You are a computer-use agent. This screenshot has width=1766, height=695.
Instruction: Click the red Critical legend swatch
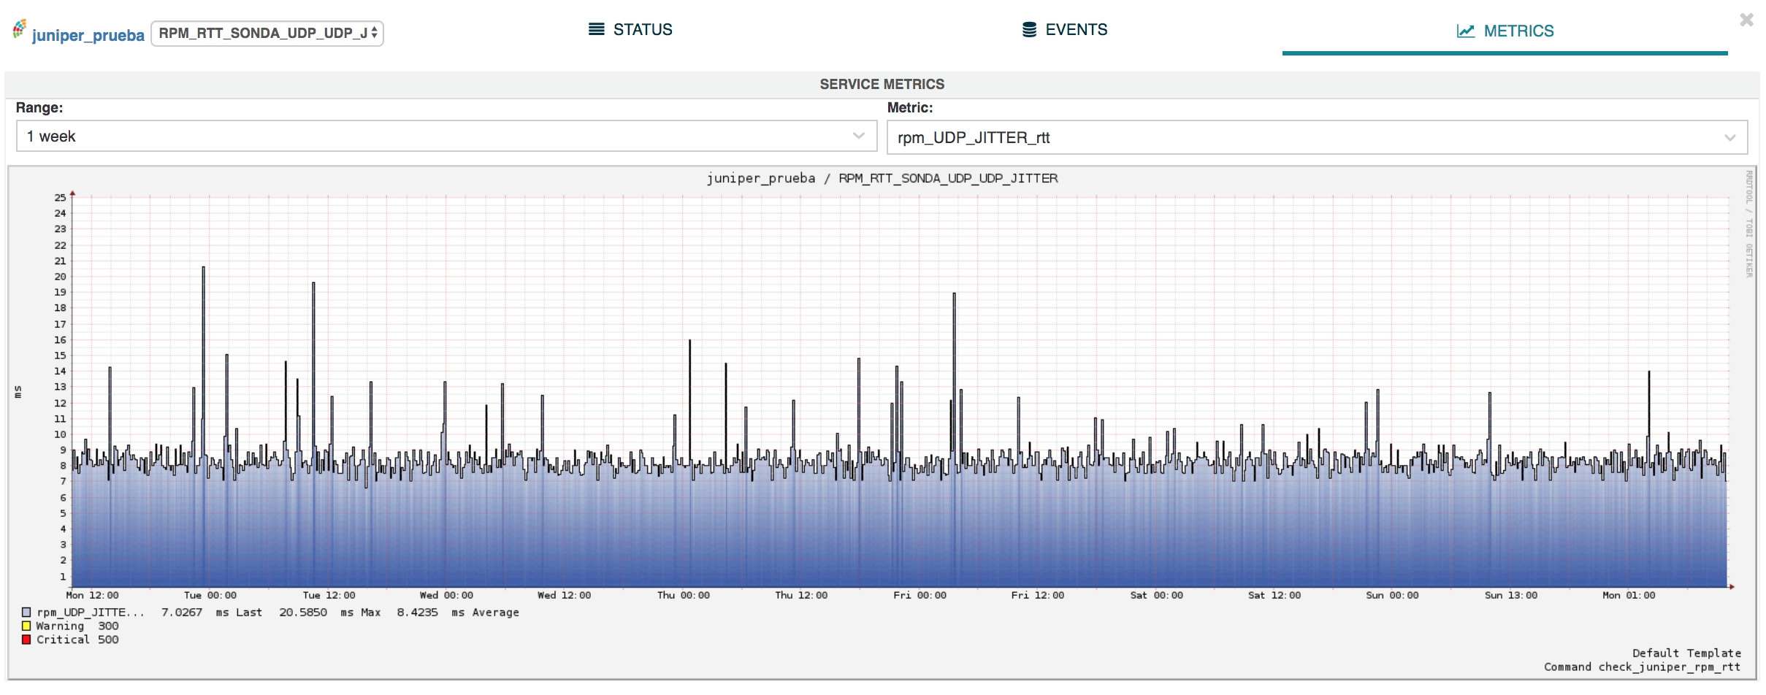[26, 640]
